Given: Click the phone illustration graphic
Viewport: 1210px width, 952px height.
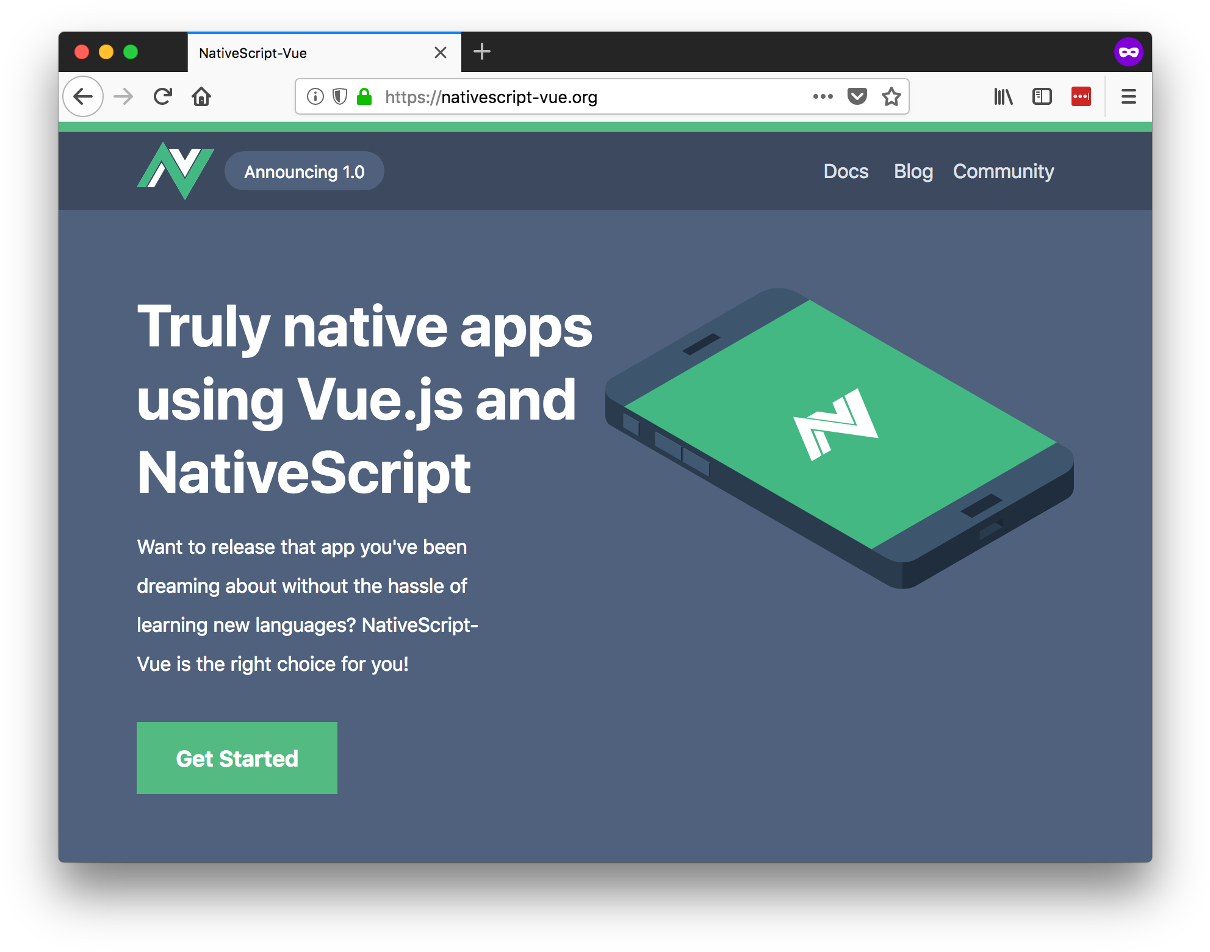Looking at the screenshot, I should pyautogui.click(x=840, y=438).
